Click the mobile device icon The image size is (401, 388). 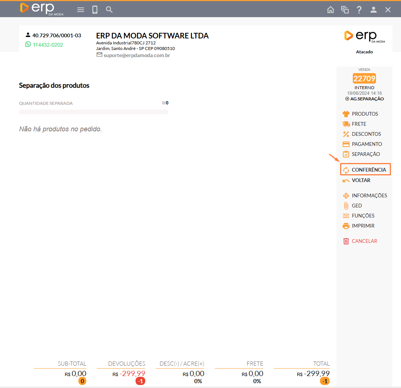coord(95,10)
